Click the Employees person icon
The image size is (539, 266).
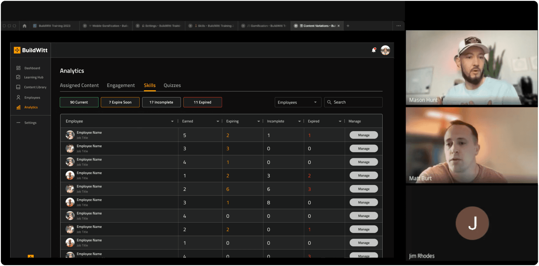(x=18, y=97)
